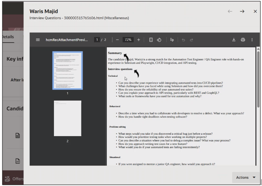262x186 pixels.
Task: Open the Actions dropdown button
Action: 245,177
